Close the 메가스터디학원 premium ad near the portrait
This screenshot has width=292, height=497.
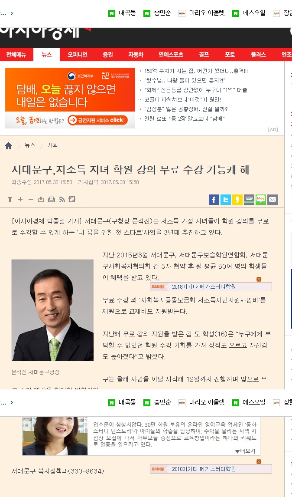pyautogui.click(x=259, y=279)
